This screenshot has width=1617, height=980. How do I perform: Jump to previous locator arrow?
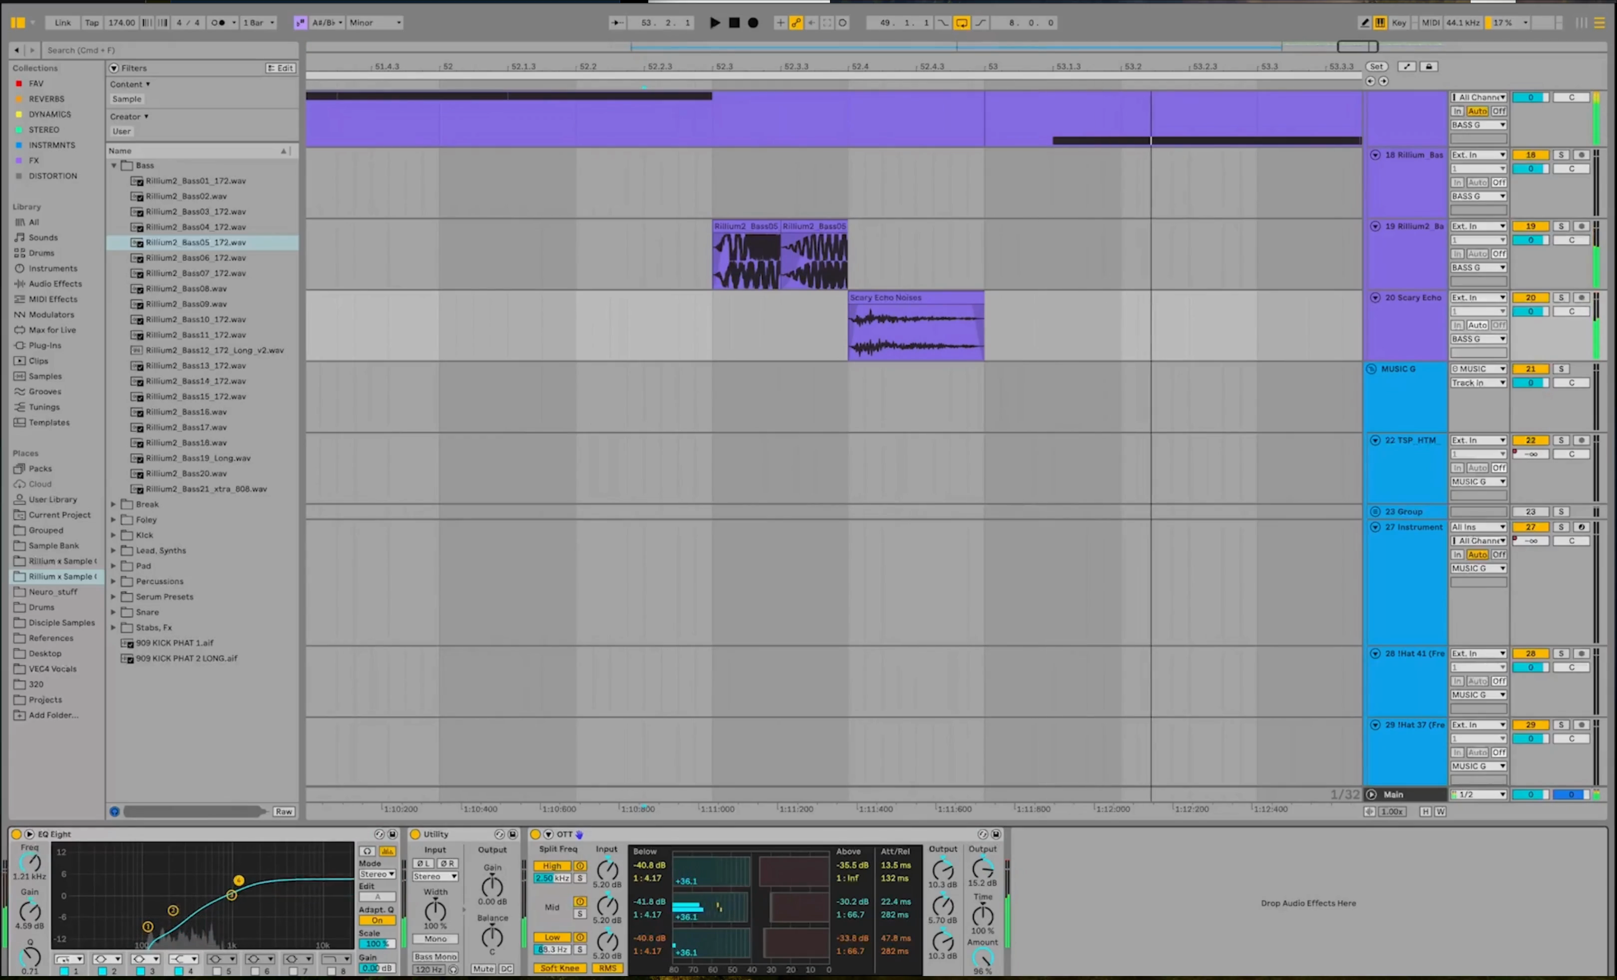(x=1370, y=81)
